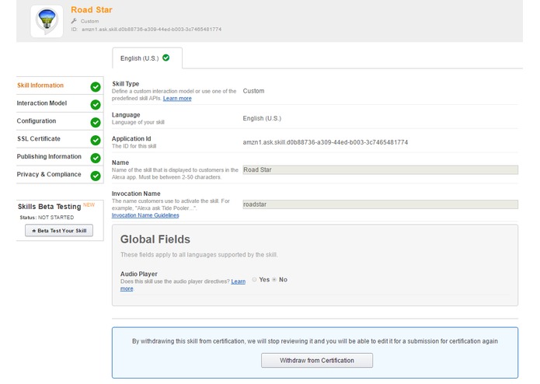Click the wrench icon beside Custom
This screenshot has height=384, width=540.
(x=74, y=21)
